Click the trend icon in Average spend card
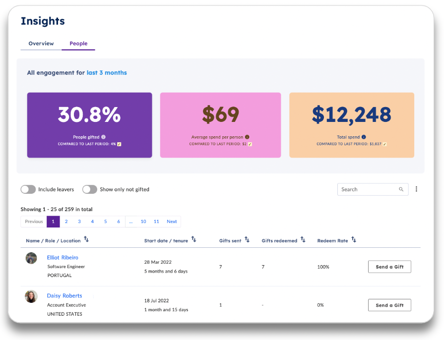444x340 pixels. [x=250, y=144]
